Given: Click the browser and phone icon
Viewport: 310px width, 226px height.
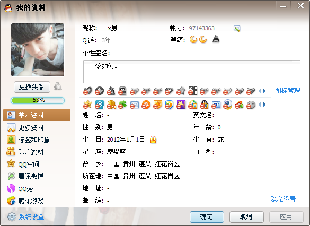Looking at the screenshot, I should (192, 105).
